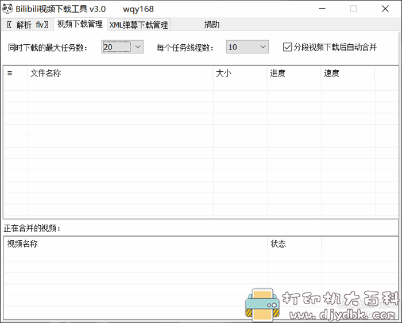The image size is (402, 323).
Task: Click the 进度 column header
Action: [294, 73]
